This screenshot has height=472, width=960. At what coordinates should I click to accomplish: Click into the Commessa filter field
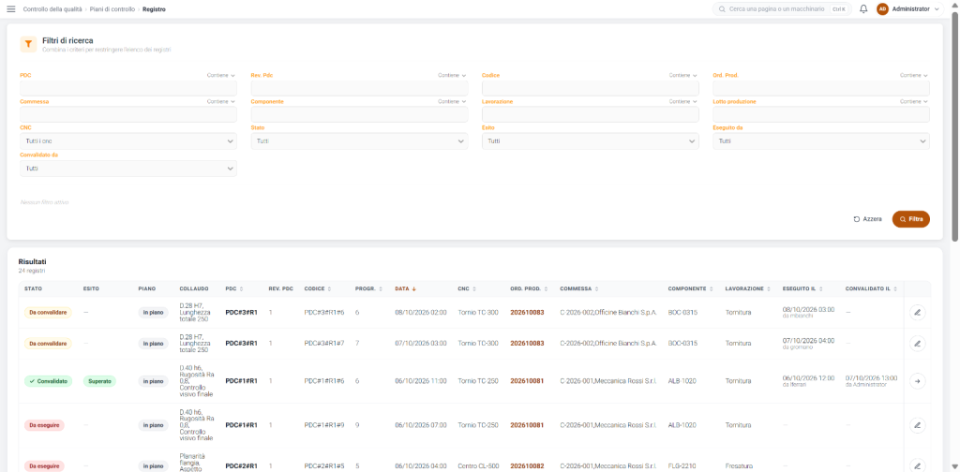coord(127,114)
